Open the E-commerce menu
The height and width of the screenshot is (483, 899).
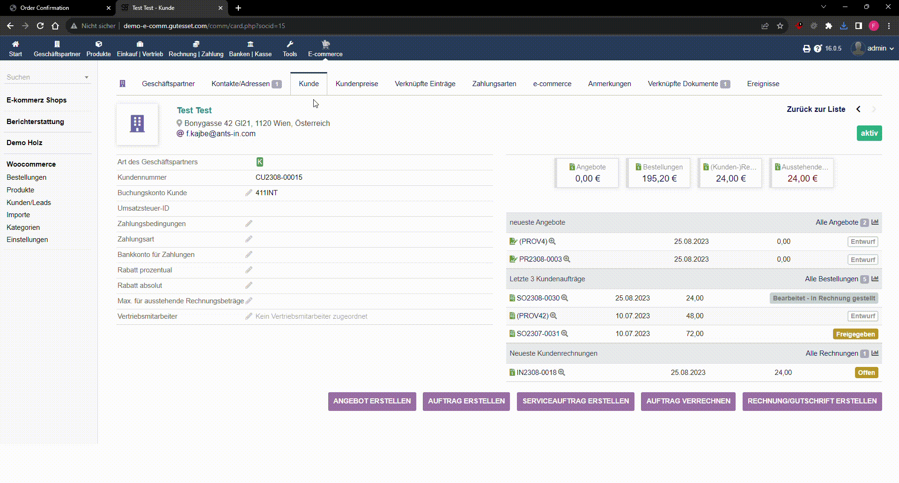pyautogui.click(x=325, y=49)
